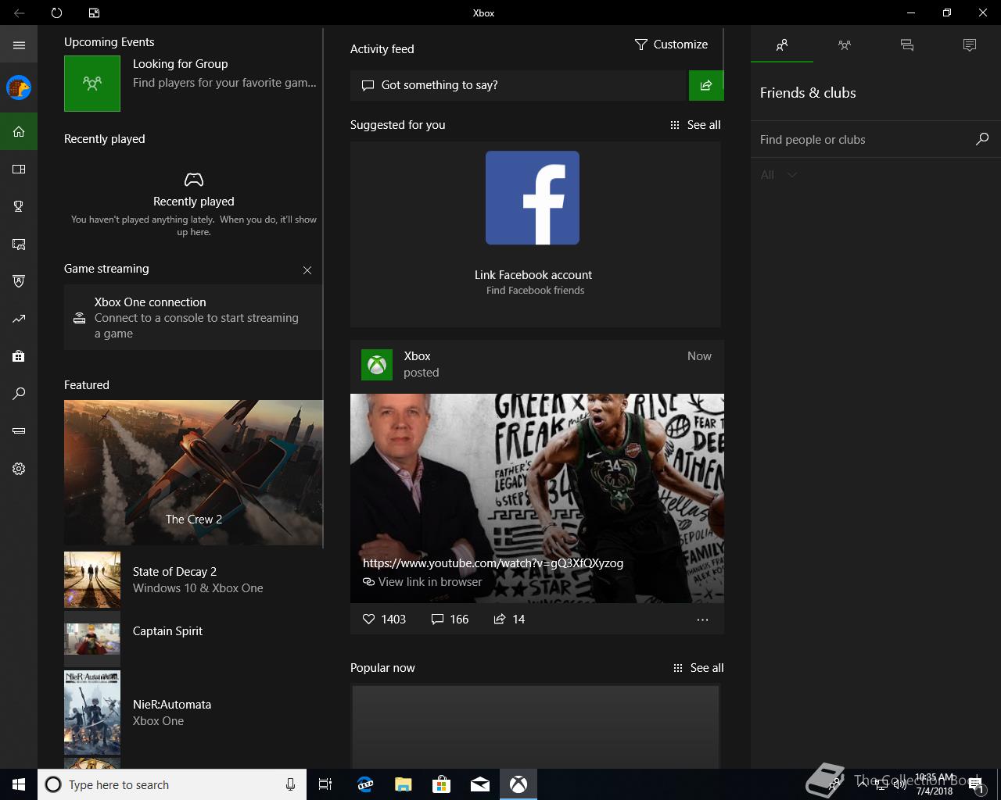1001x800 pixels.
Task: Open the Xbox poster avatar icon
Action: coord(377,365)
